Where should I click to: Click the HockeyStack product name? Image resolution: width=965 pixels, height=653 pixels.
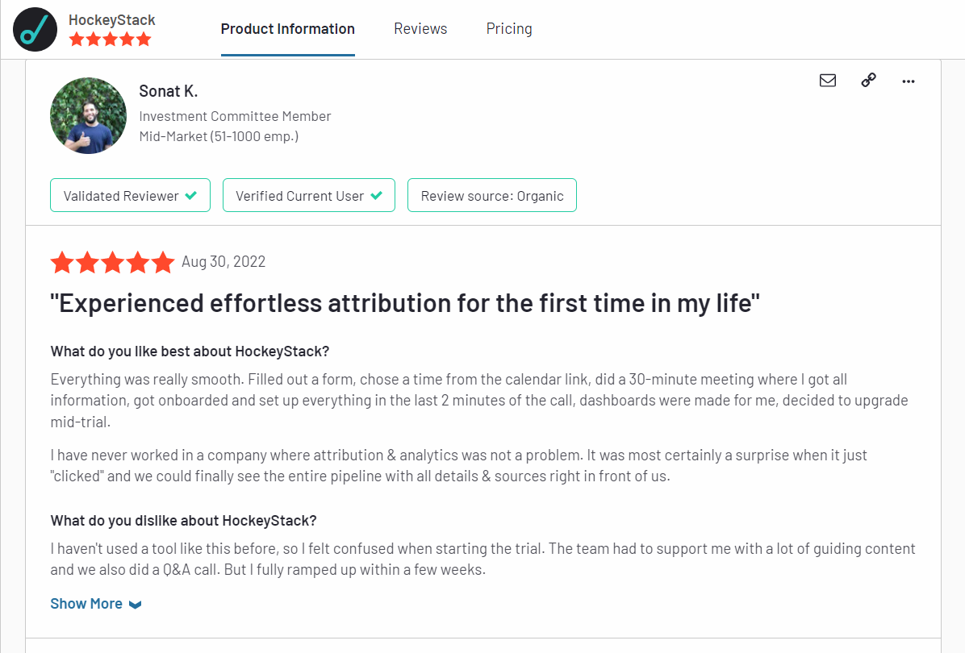point(112,19)
